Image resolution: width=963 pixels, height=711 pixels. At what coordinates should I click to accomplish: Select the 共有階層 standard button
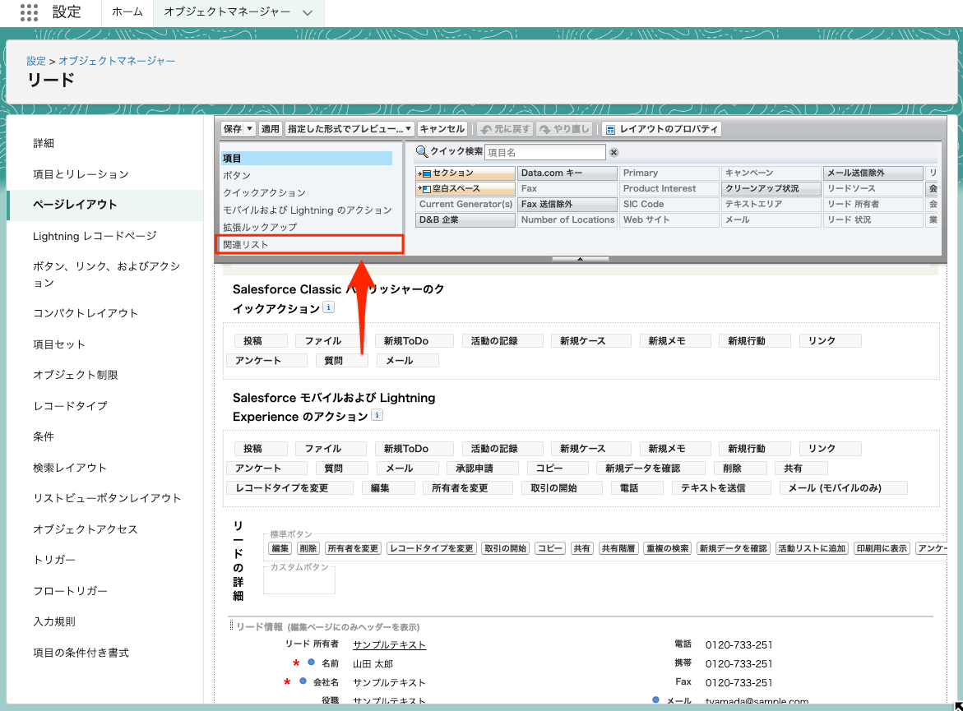point(618,548)
